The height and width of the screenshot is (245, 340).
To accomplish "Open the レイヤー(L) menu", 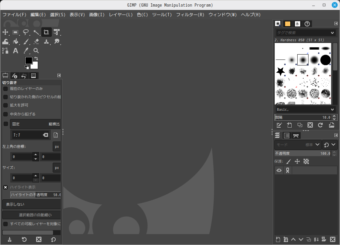I will point(121,15).
